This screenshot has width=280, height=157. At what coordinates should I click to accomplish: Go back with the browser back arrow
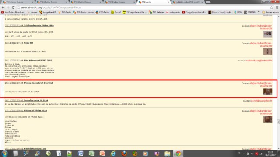[x=3, y=7]
